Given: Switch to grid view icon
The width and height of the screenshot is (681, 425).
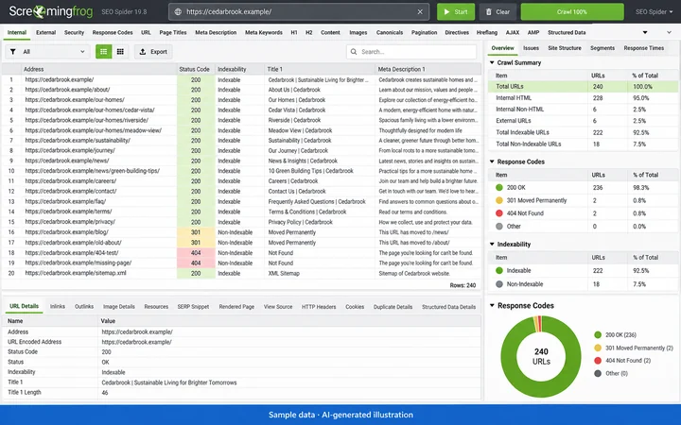Looking at the screenshot, I should point(120,52).
